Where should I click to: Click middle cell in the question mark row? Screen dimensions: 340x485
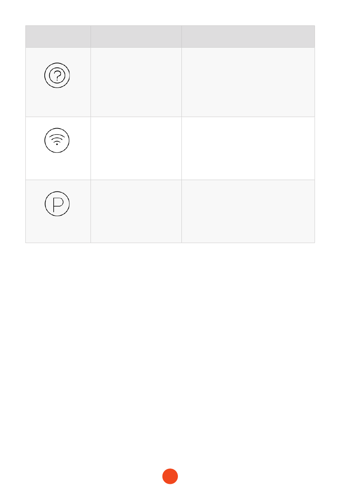click(x=136, y=82)
